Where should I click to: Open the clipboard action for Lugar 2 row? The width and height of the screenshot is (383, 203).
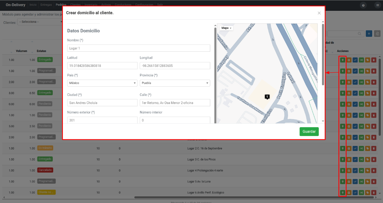click(349, 148)
